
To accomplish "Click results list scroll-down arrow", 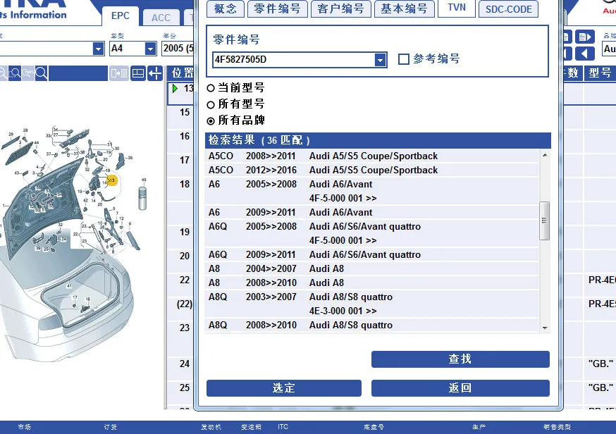I will coord(545,328).
